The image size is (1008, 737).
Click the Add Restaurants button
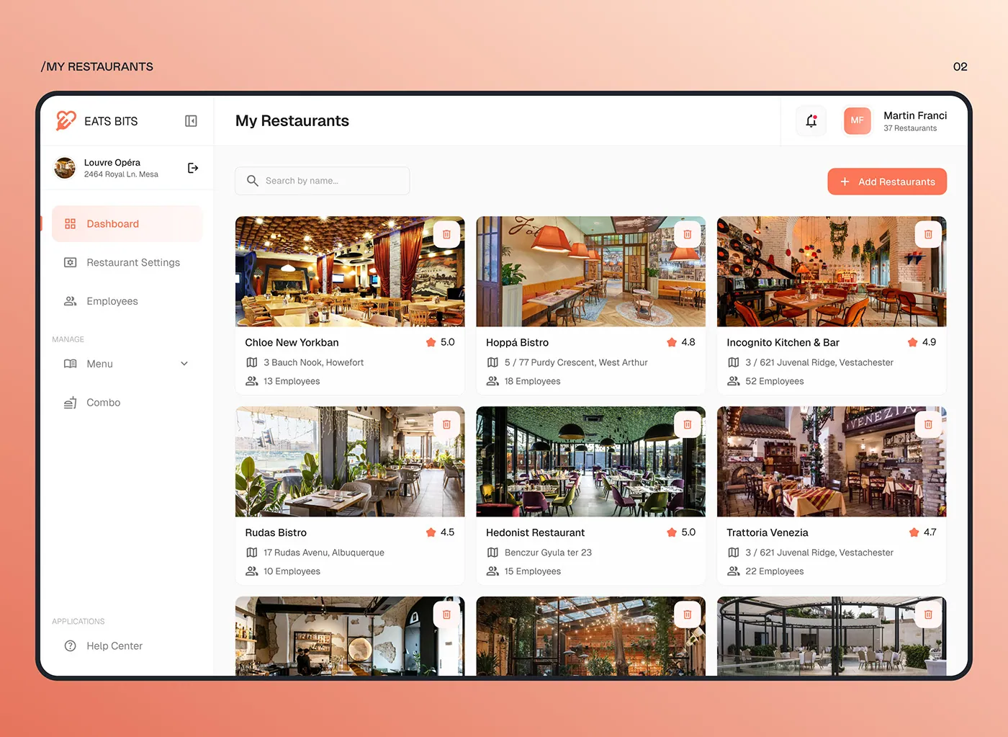[886, 182]
